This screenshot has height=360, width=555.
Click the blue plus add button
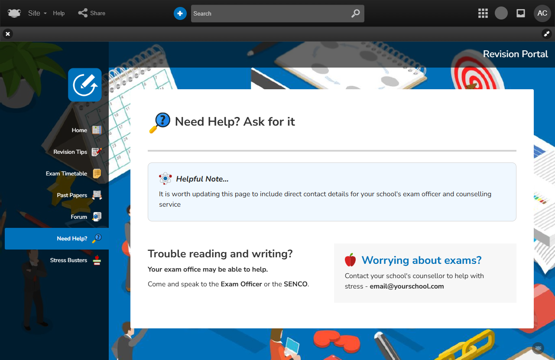(x=180, y=13)
